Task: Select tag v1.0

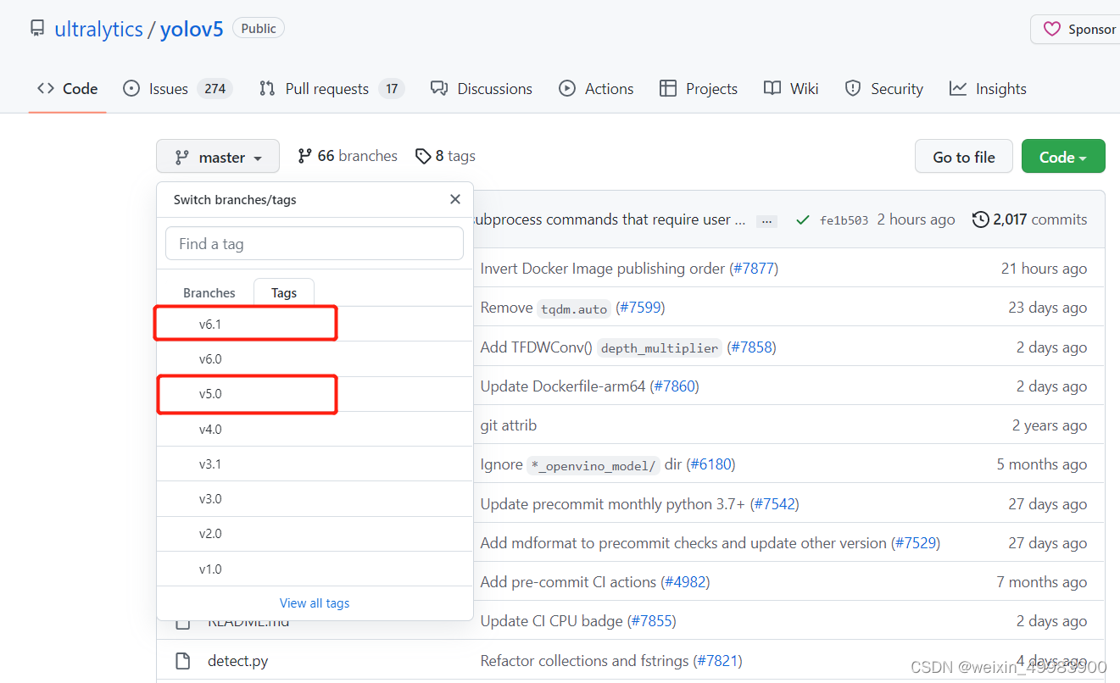Action: click(x=315, y=569)
